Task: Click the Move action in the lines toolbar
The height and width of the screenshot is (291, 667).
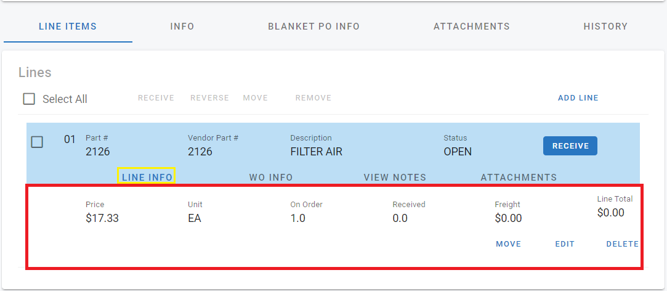Action: click(255, 98)
